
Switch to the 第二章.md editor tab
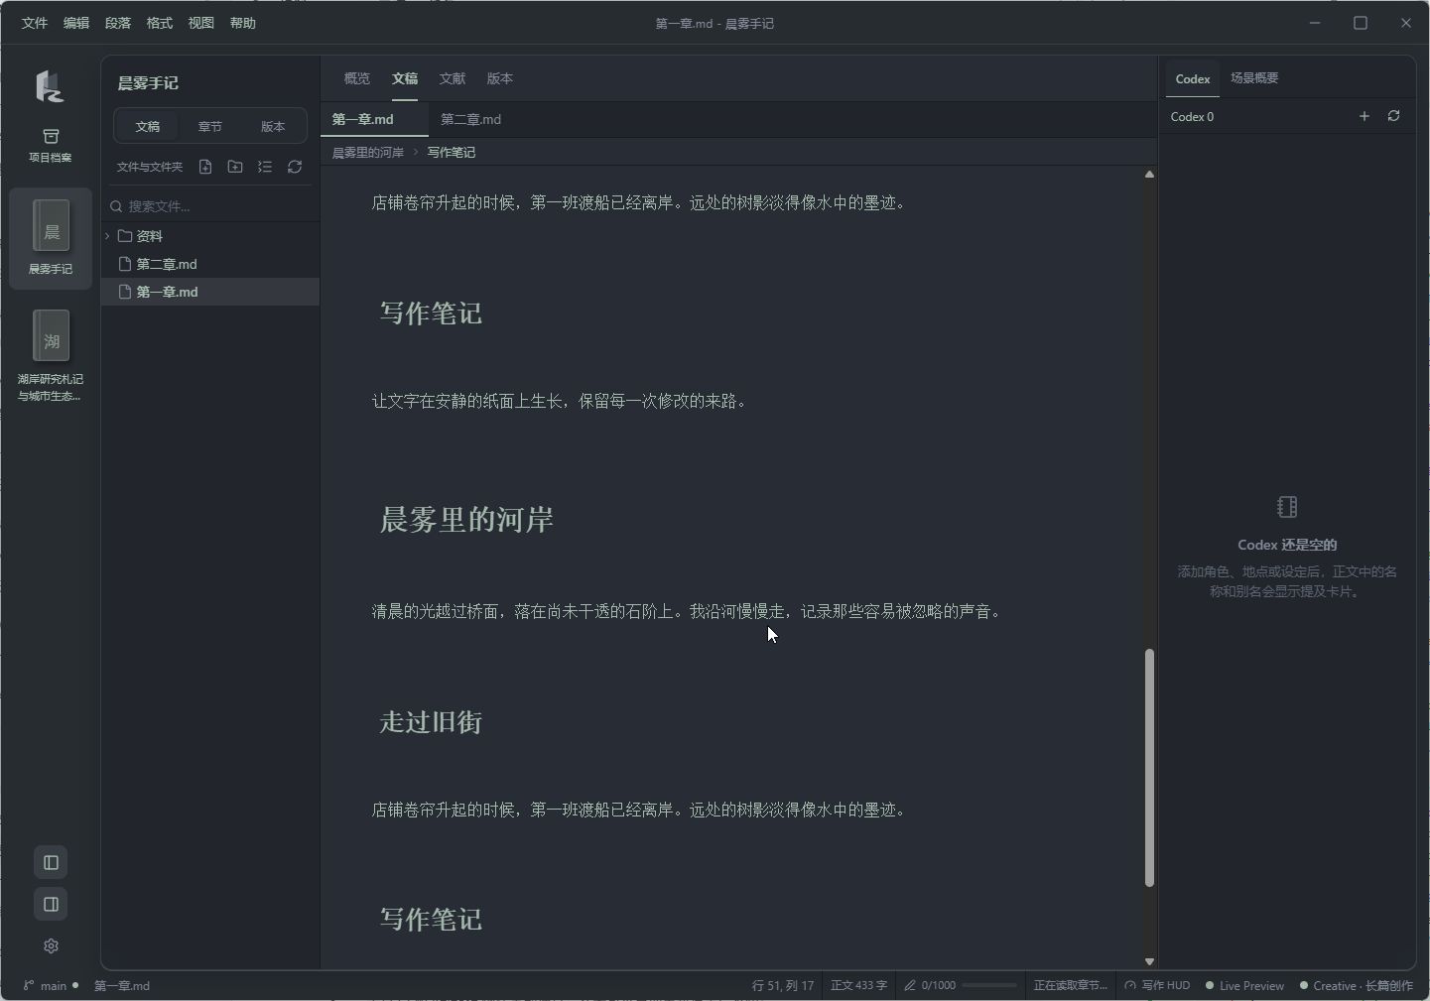click(x=471, y=119)
